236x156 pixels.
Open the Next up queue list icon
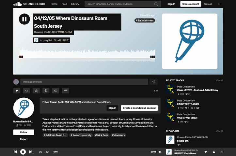pyautogui.click(x=222, y=152)
